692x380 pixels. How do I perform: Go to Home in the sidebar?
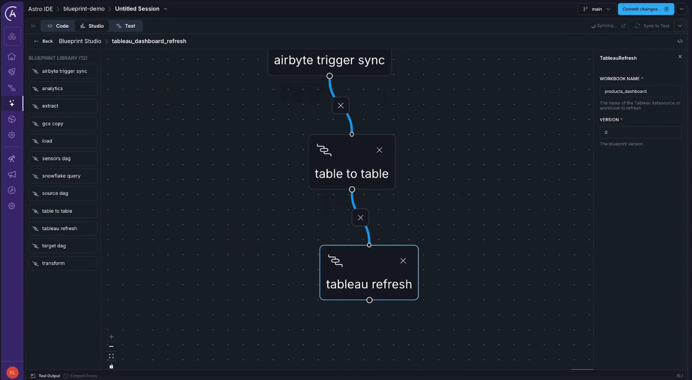coord(12,56)
